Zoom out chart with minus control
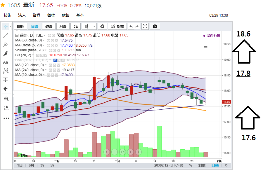This screenshot has width=263, height=175. point(115,152)
